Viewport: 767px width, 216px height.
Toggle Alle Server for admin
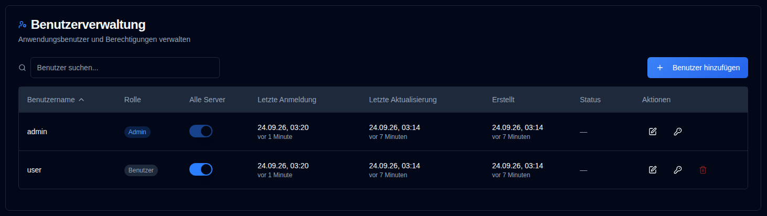[201, 131]
